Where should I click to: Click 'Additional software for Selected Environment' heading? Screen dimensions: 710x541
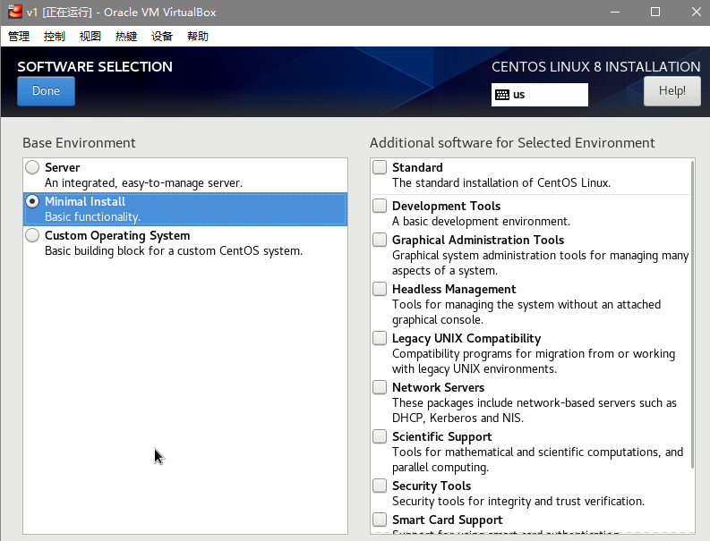click(x=512, y=143)
